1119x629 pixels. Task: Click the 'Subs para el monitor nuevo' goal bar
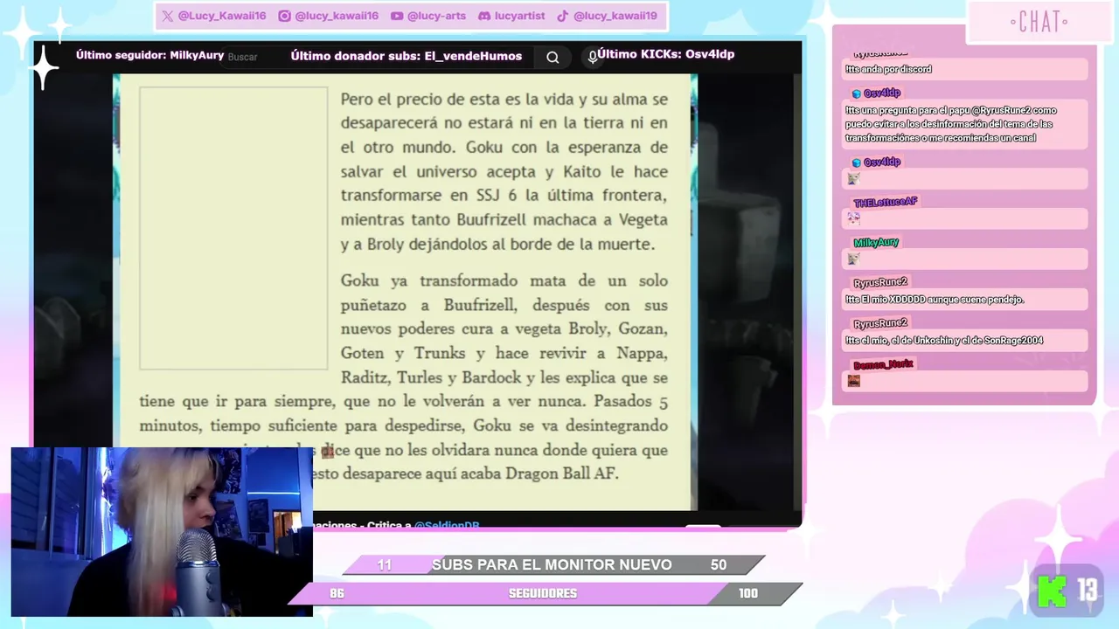click(553, 565)
